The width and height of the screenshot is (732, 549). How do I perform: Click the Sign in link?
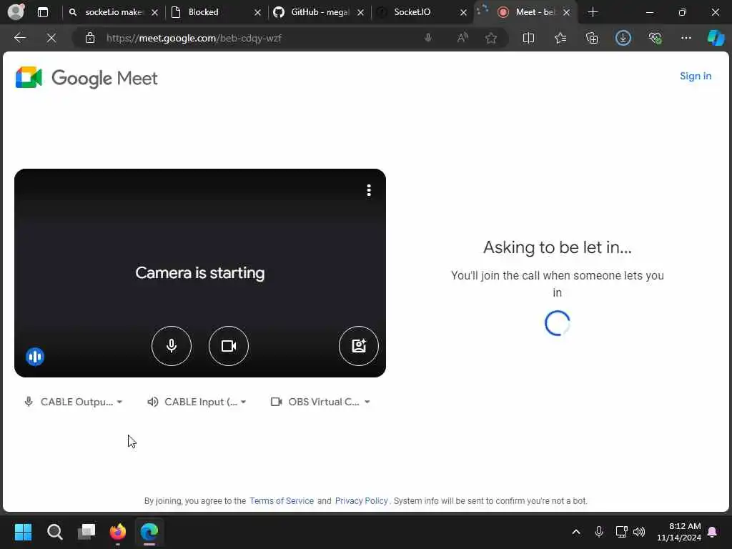[695, 76]
